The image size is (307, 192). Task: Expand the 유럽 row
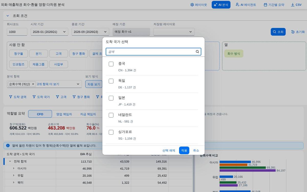pos(14,175)
